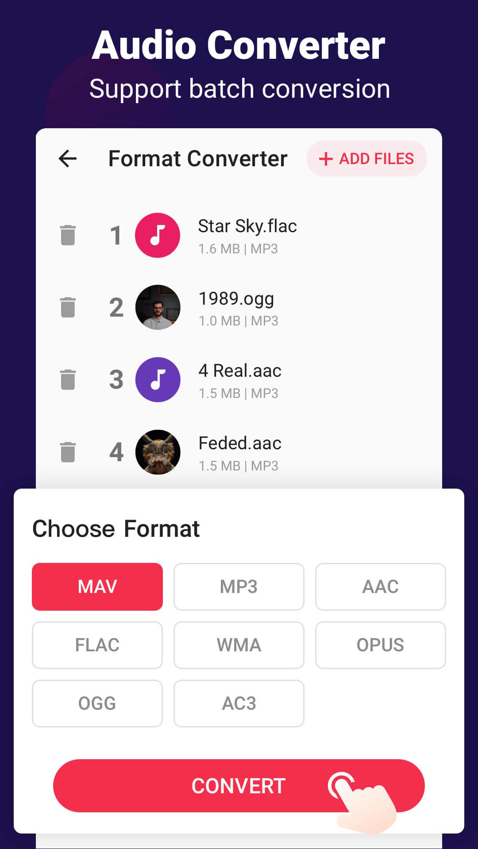Choose the WMA format
Screen dimensions: 478x849
(239, 645)
